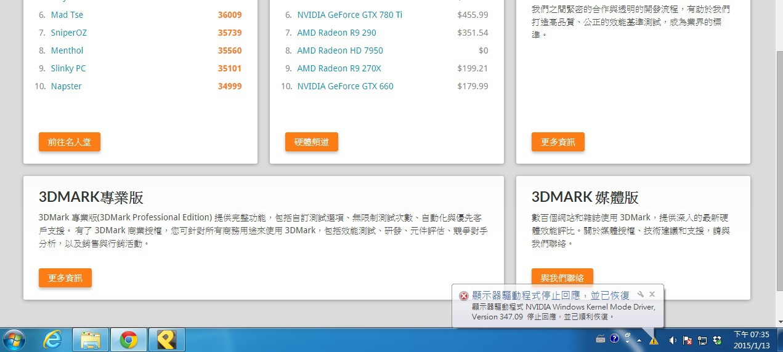
Task: Open the speaker volume tray icon
Action: 673,340
